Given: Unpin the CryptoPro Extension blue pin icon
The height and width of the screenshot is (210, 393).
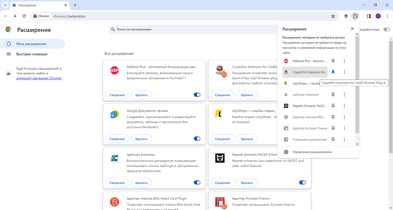Looking at the screenshot, I should tap(333, 72).
